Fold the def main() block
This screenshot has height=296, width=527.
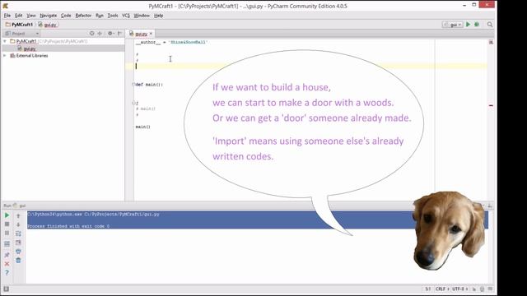pyautogui.click(x=133, y=84)
